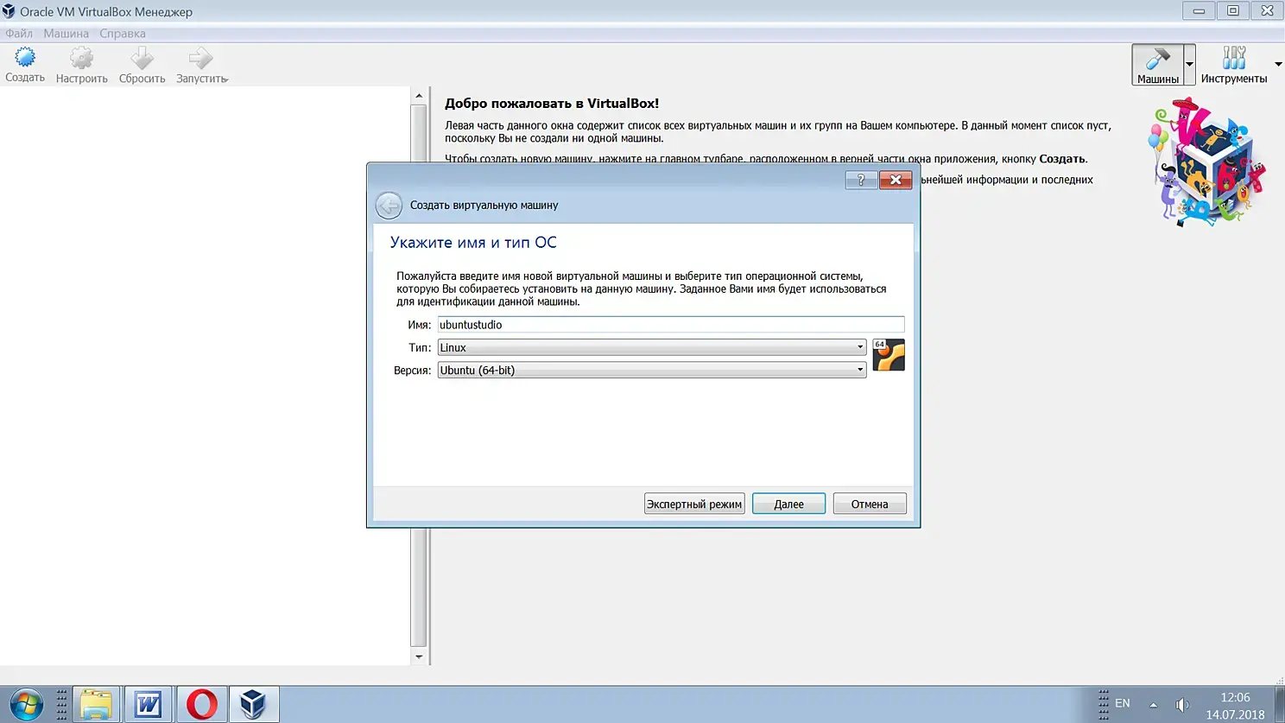Click the wizard help question mark button
The width and height of the screenshot is (1285, 723).
861,180
